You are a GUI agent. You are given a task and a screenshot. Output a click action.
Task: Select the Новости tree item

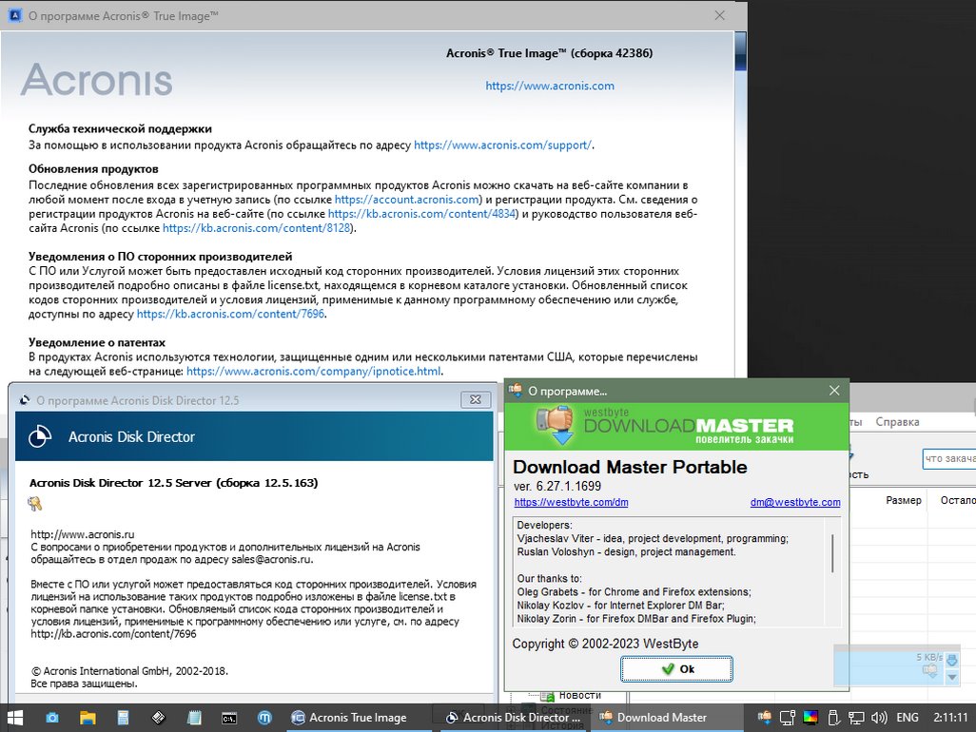point(578,695)
